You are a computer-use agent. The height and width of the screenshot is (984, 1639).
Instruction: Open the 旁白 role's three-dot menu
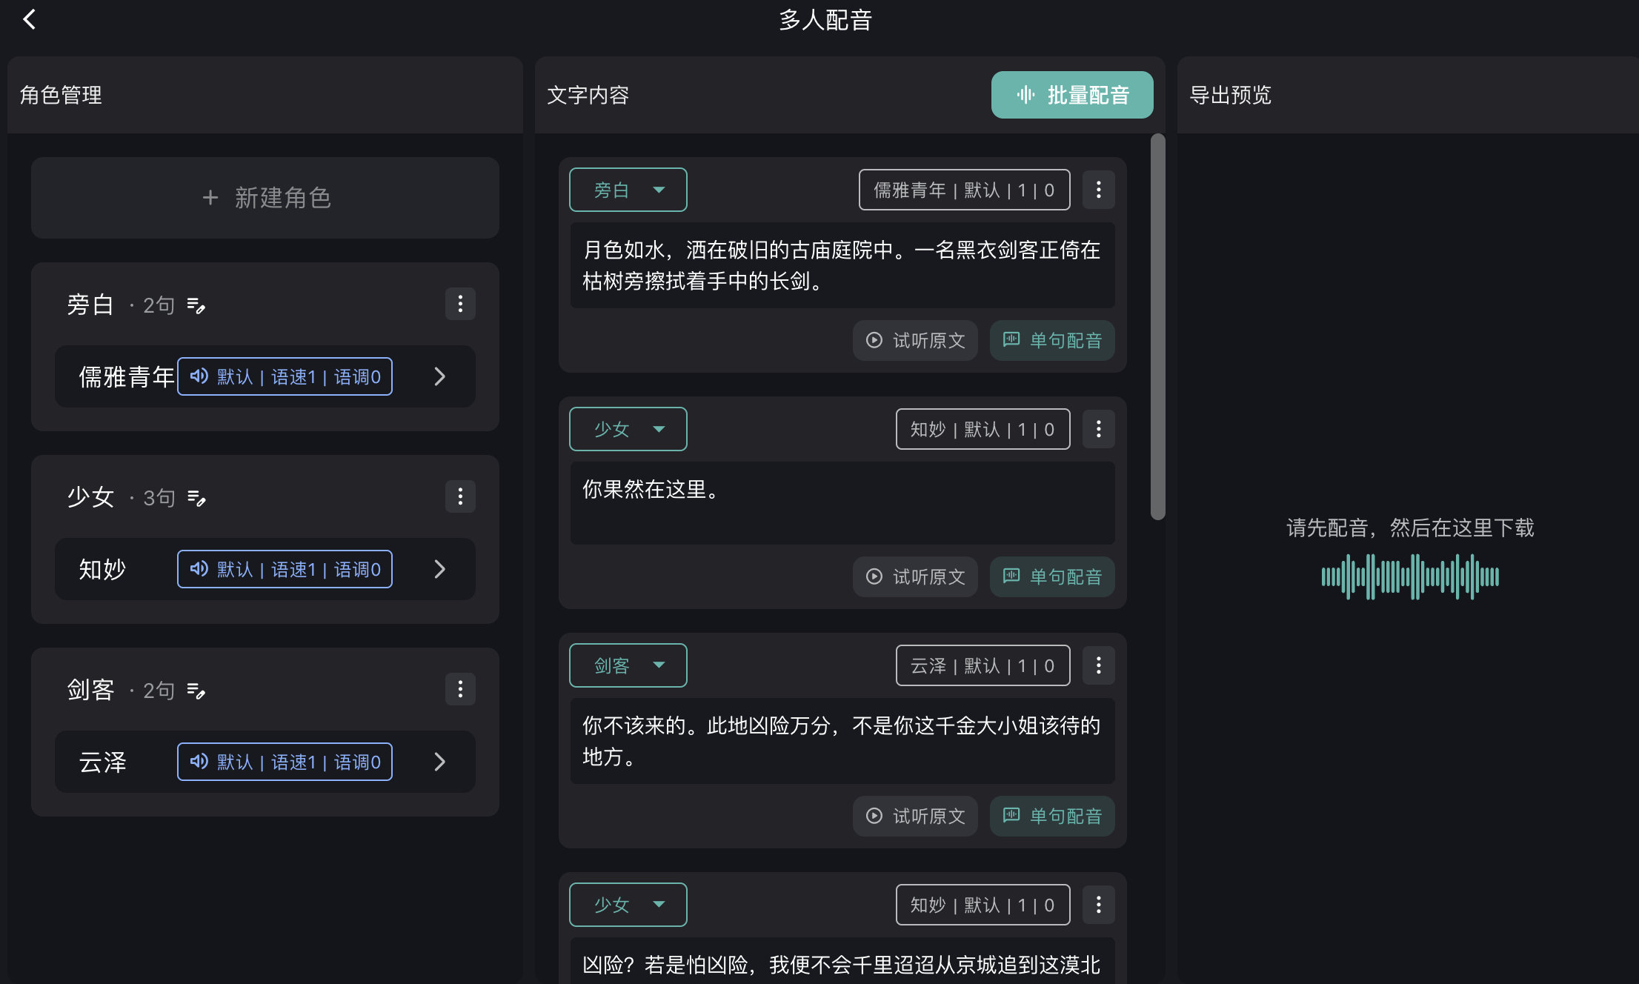click(x=460, y=304)
